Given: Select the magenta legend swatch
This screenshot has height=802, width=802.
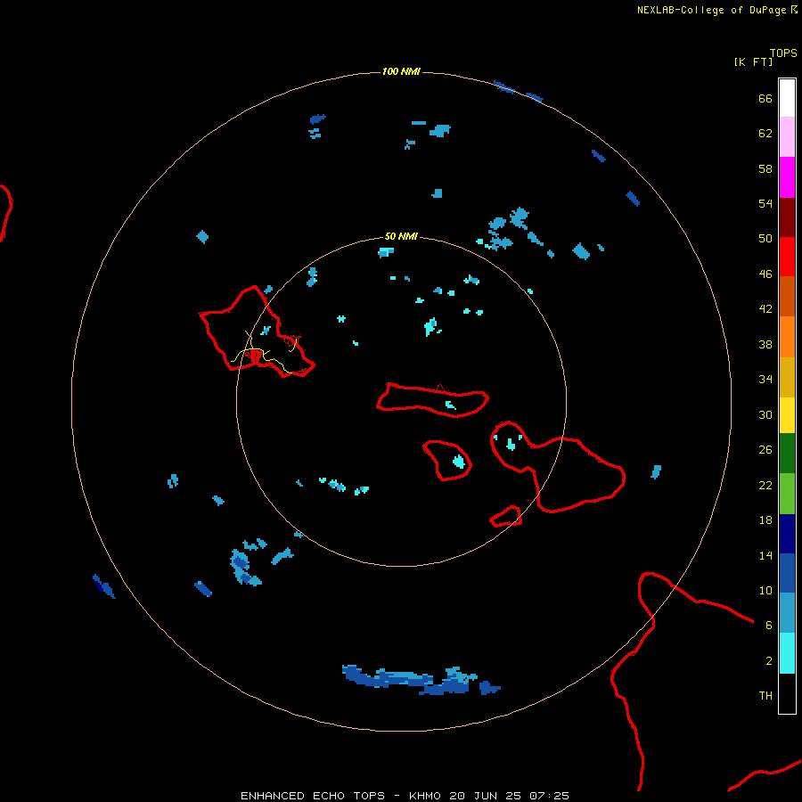Looking at the screenshot, I should click(787, 177).
